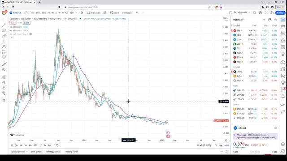Select TSLA row in Watchlist
The width and height of the screenshot is (287, 161).
point(255,57)
